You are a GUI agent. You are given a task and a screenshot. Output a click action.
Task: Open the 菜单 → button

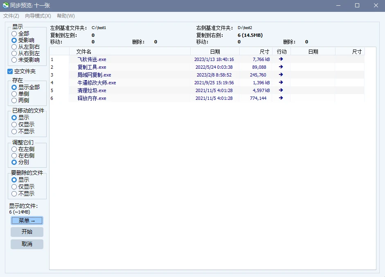[27, 221]
